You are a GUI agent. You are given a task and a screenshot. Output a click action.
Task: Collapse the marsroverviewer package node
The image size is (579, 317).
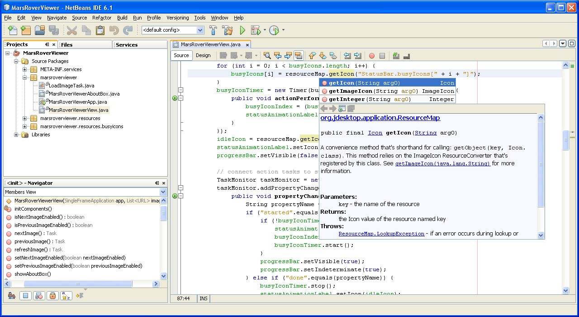click(25, 77)
